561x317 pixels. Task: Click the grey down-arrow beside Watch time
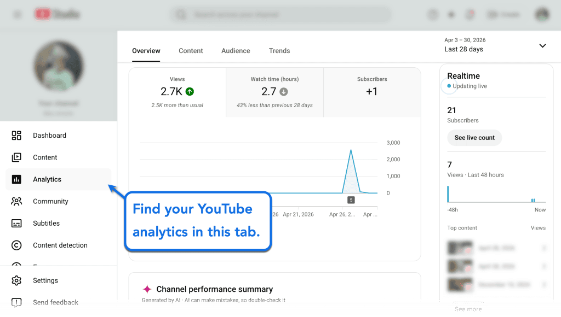(x=284, y=92)
